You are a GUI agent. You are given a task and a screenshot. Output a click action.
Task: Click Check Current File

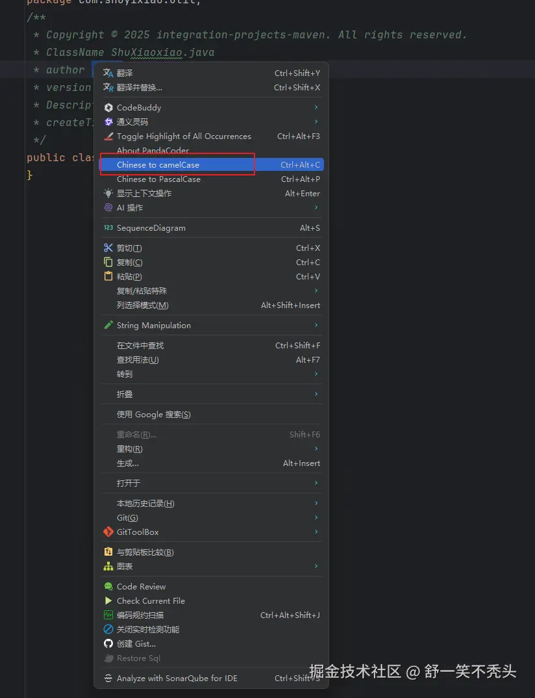click(x=151, y=601)
